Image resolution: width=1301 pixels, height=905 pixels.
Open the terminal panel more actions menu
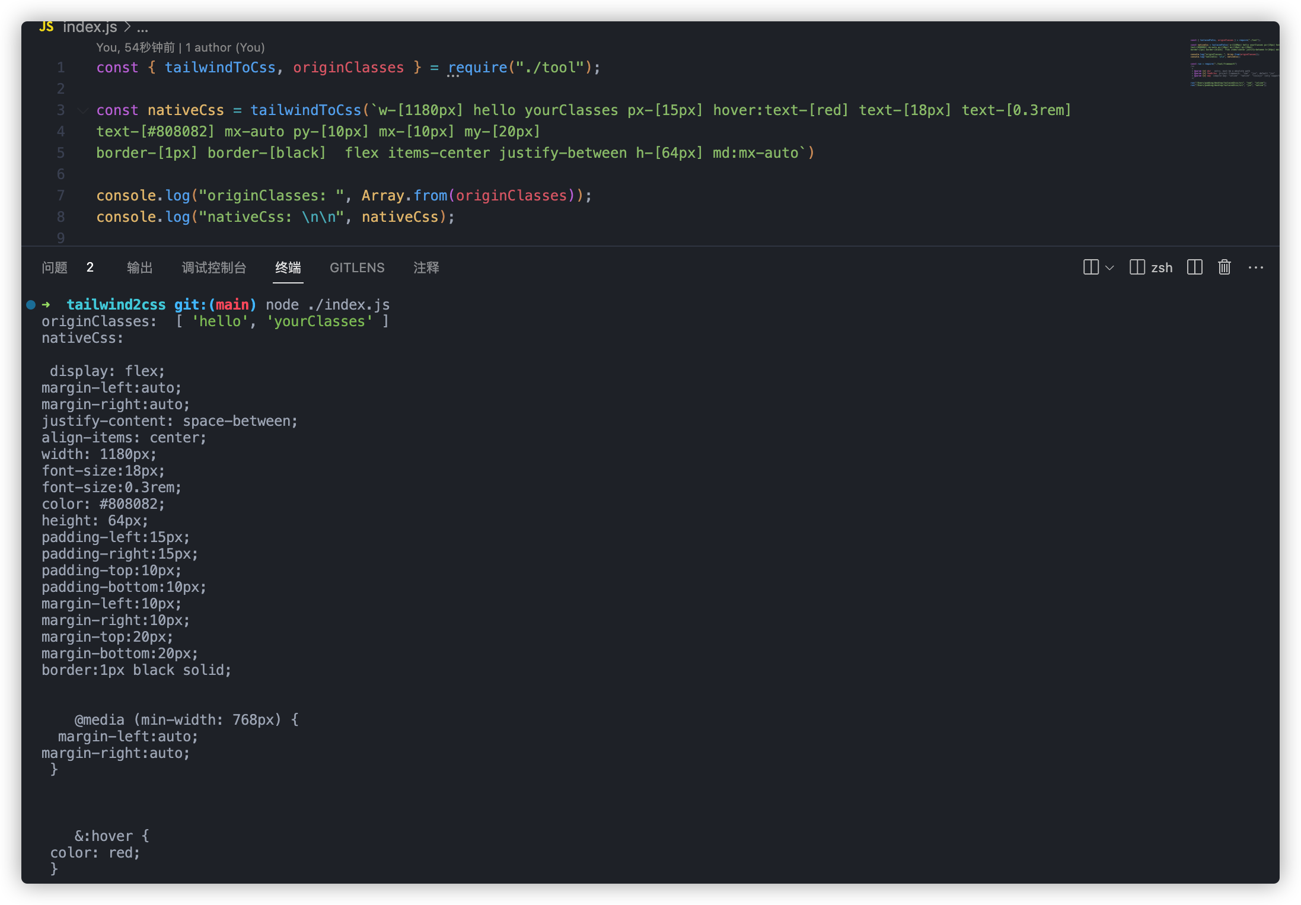pos(1255,267)
